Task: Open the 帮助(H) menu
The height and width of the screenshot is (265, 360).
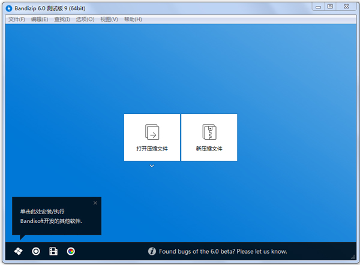Action: pos(133,19)
